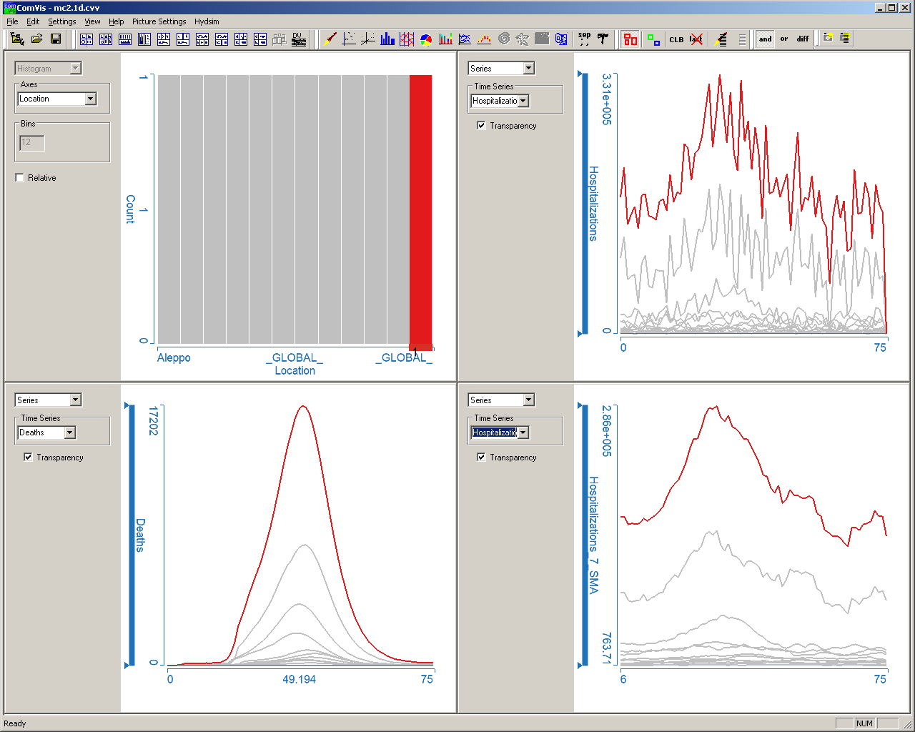The width and height of the screenshot is (915, 732).
Task: Click the blue Hospitalizations_7_SMA range slider bar
Action: tap(585, 535)
